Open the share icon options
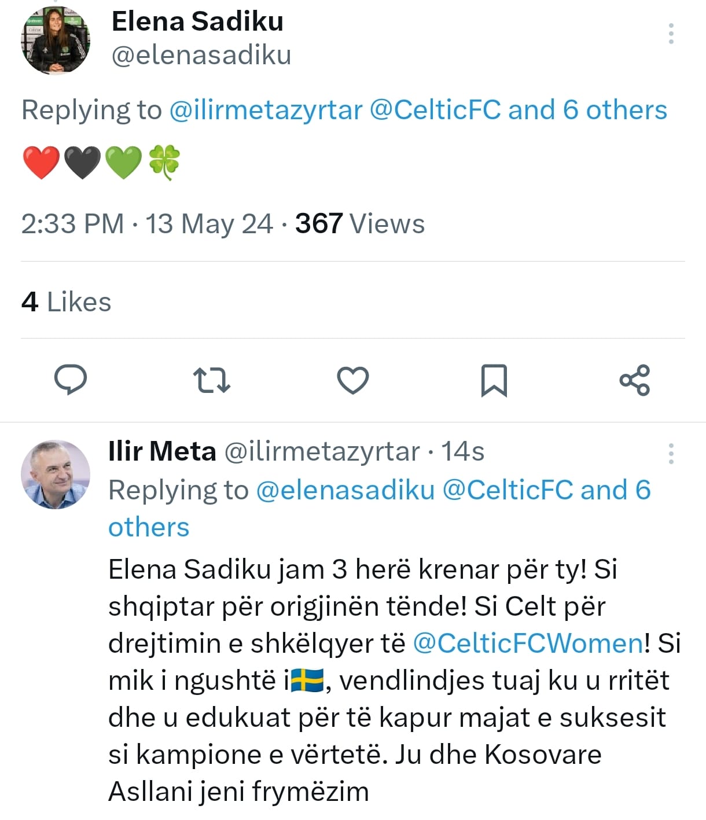The height and width of the screenshot is (820, 706). (635, 380)
